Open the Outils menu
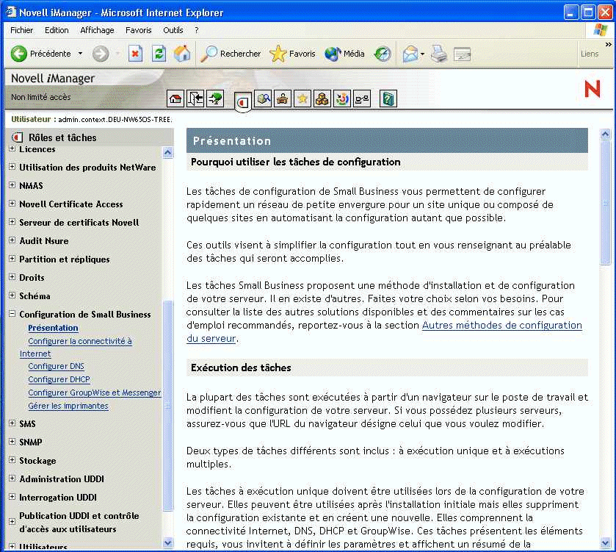 [x=173, y=30]
